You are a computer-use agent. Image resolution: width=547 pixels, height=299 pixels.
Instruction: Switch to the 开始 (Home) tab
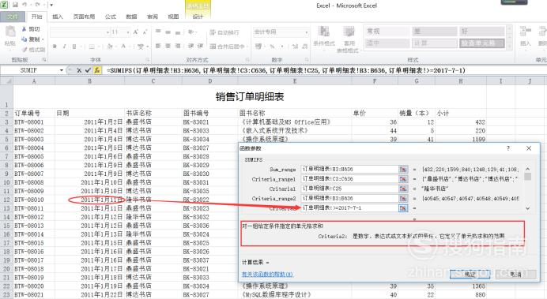coord(36,17)
